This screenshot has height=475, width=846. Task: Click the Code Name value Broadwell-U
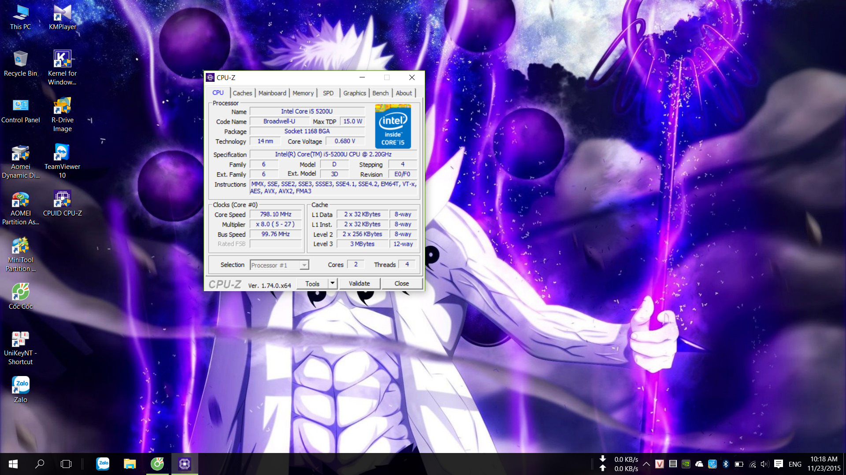(279, 121)
